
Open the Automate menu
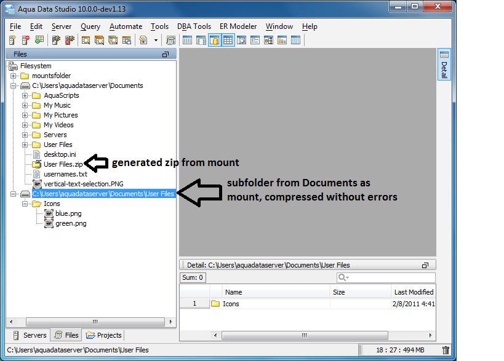click(126, 26)
